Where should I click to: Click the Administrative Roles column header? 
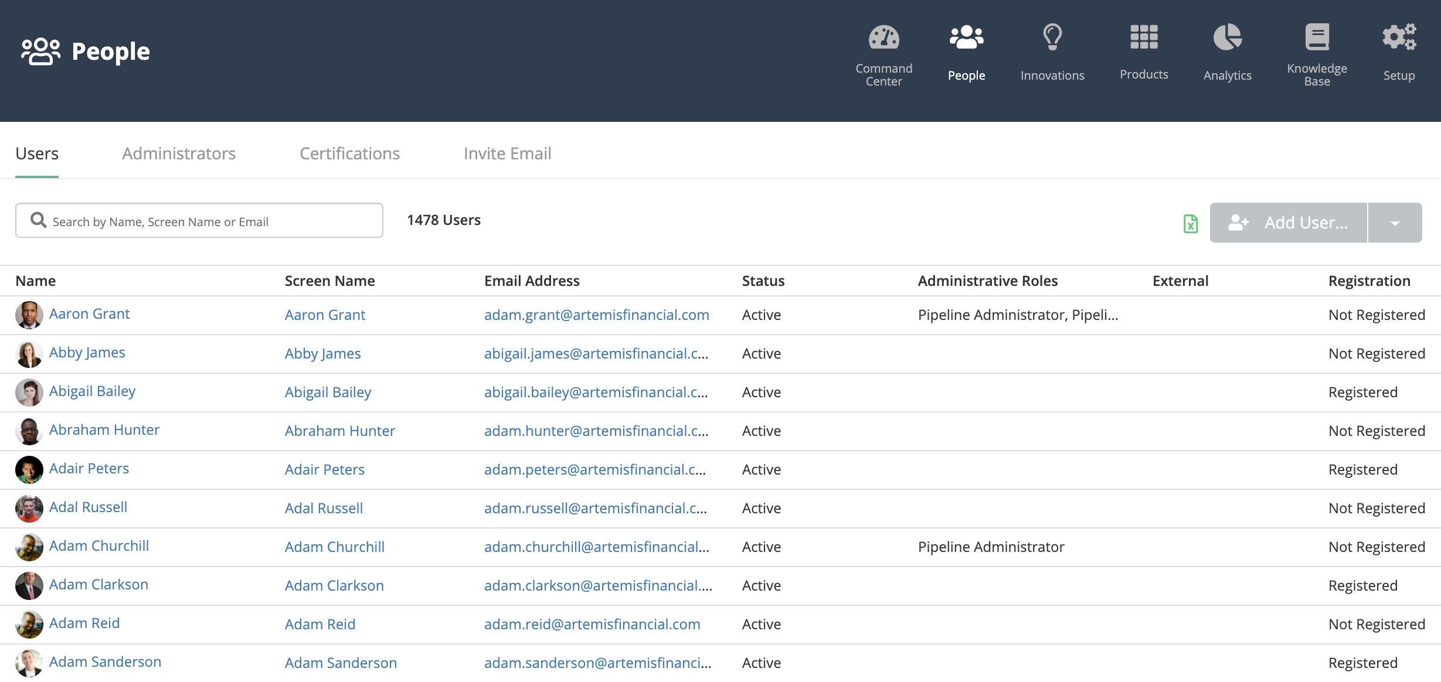pyautogui.click(x=987, y=281)
